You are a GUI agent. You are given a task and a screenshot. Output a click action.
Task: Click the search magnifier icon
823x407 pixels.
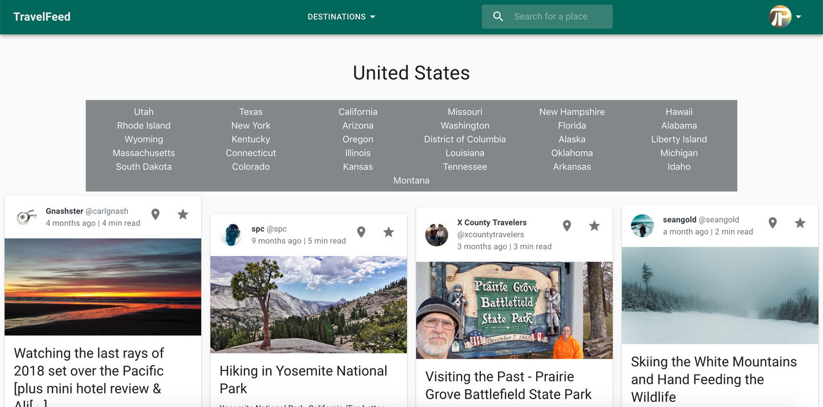(498, 17)
